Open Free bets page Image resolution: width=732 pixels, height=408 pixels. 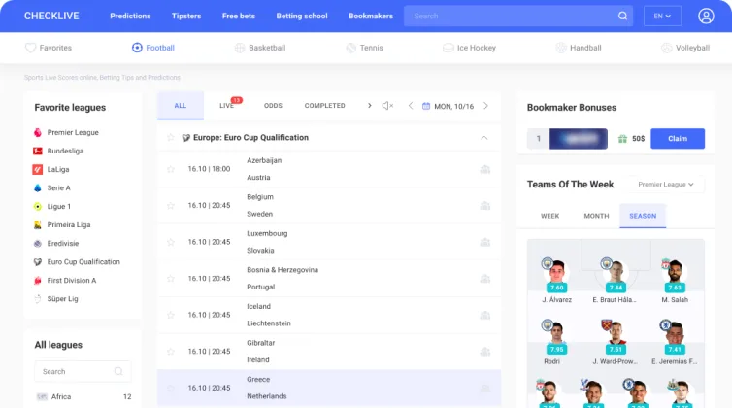click(239, 16)
